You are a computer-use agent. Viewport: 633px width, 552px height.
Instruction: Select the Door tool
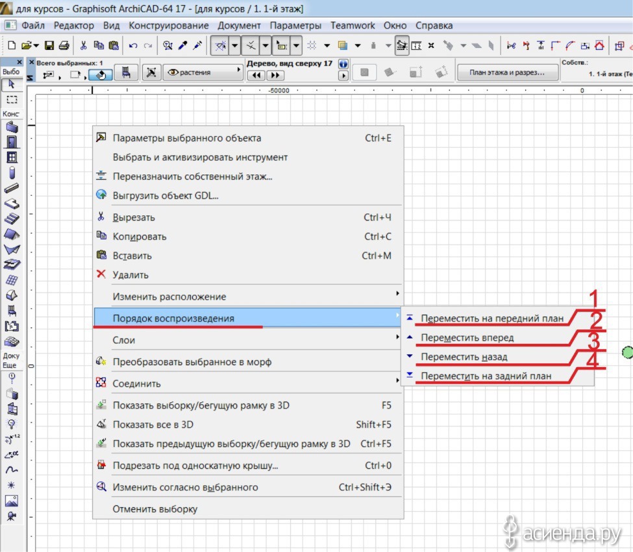(12, 142)
